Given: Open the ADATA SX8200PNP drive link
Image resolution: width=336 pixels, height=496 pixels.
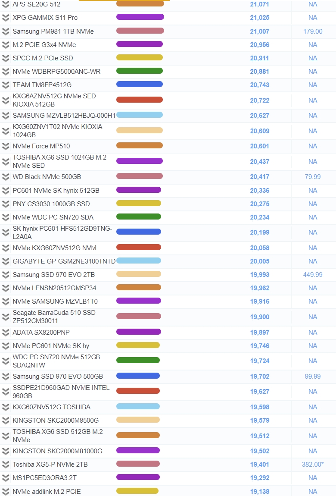Looking at the screenshot, I should coord(41,333).
